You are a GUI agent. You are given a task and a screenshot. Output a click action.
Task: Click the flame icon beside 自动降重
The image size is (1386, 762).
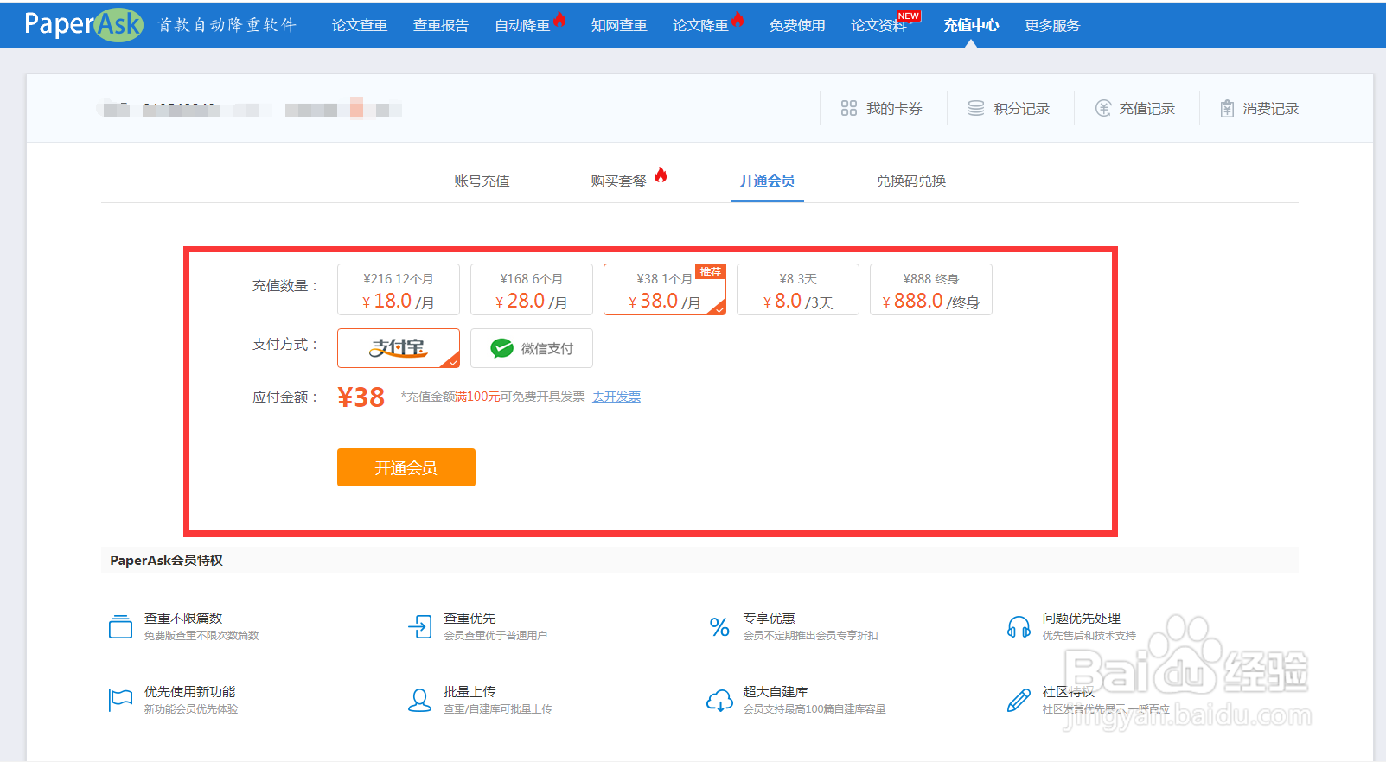pyautogui.click(x=559, y=19)
